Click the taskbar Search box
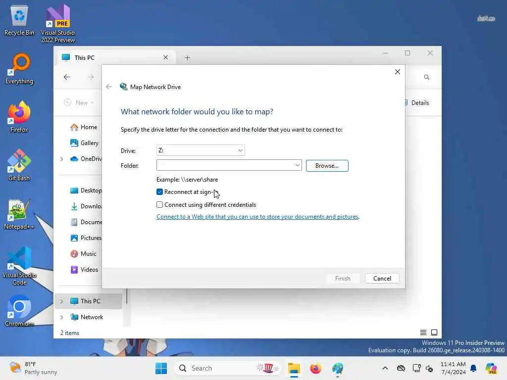The image size is (507, 380). [227, 368]
